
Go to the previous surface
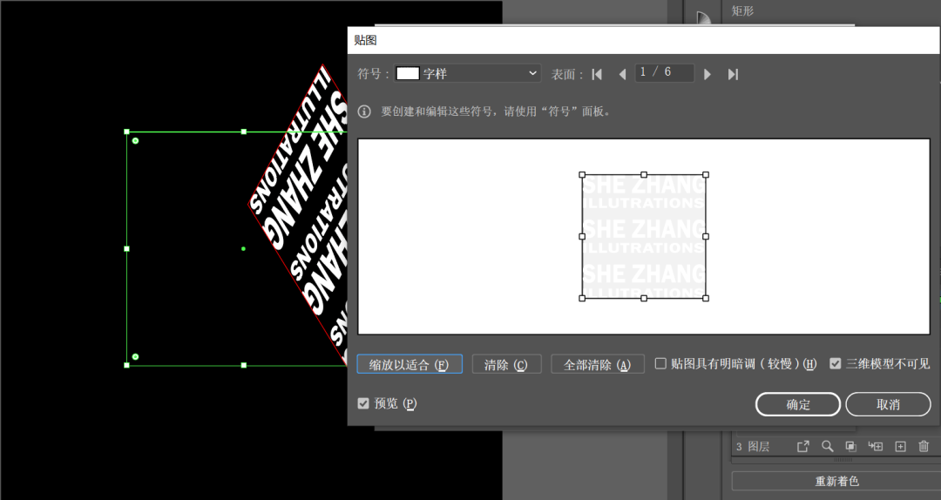tap(622, 74)
